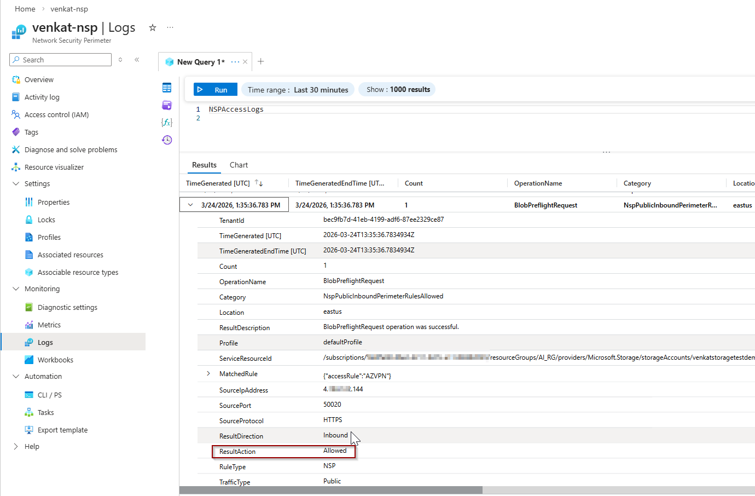Image resolution: width=755 pixels, height=496 pixels.
Task: Switch to the Results tab
Action: pos(204,165)
